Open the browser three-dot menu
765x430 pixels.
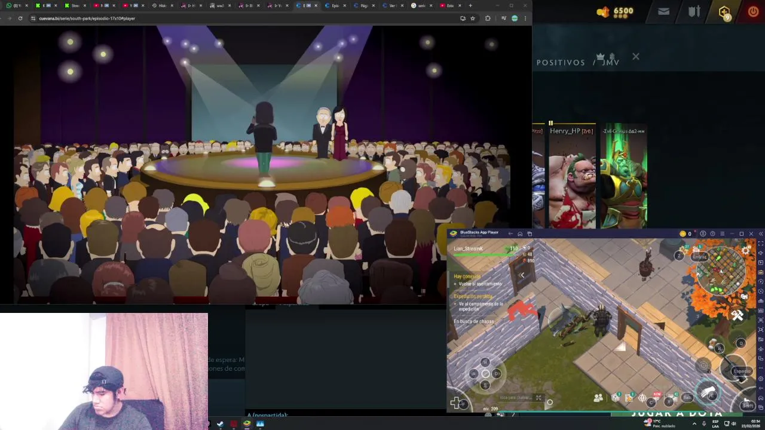[x=525, y=19]
